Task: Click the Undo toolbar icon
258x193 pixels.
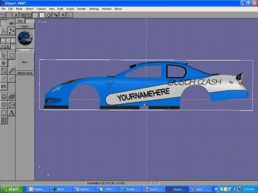Action: point(3,15)
